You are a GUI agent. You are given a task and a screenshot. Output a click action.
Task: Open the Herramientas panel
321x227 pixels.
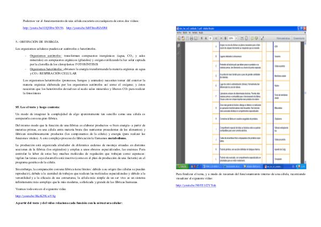click(283, 37)
